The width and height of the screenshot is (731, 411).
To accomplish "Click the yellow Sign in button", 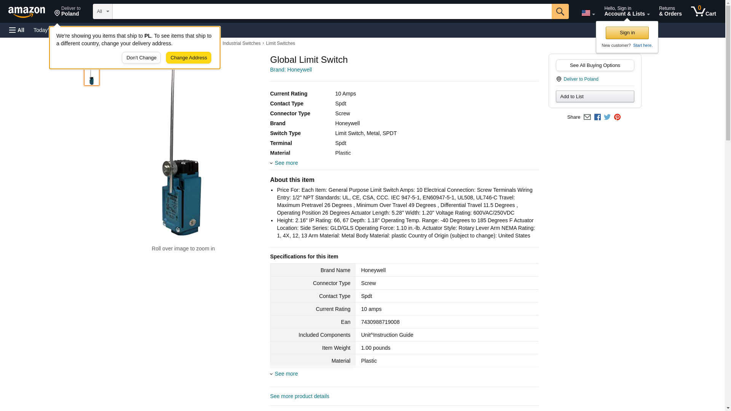I will (x=627, y=33).
